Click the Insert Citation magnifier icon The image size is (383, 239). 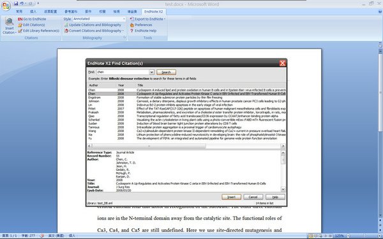tap(10, 22)
